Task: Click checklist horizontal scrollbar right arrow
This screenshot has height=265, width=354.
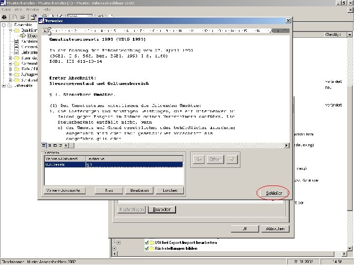Action: (x=344, y=254)
